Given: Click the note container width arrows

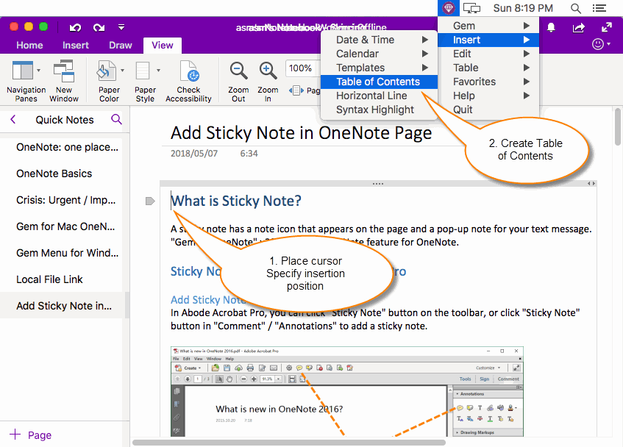Looking at the screenshot, I should pyautogui.click(x=591, y=183).
